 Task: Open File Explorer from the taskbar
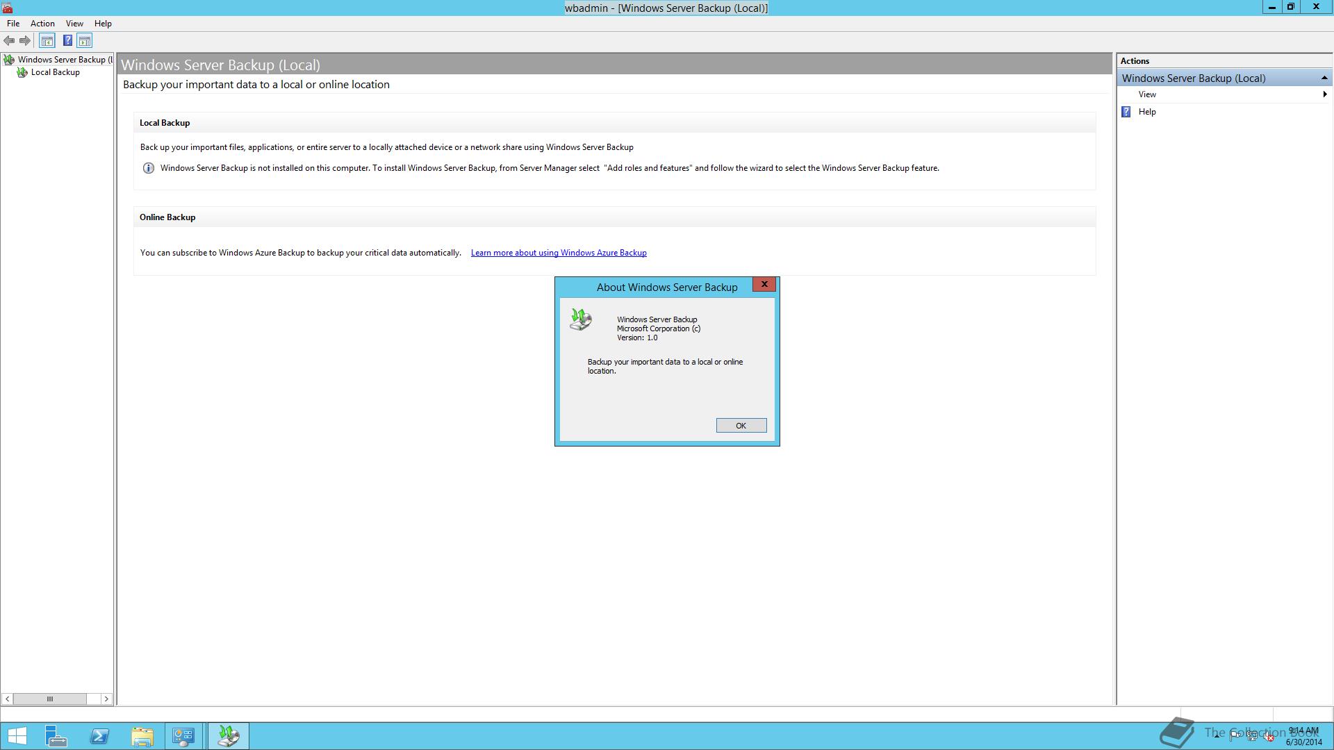[142, 736]
